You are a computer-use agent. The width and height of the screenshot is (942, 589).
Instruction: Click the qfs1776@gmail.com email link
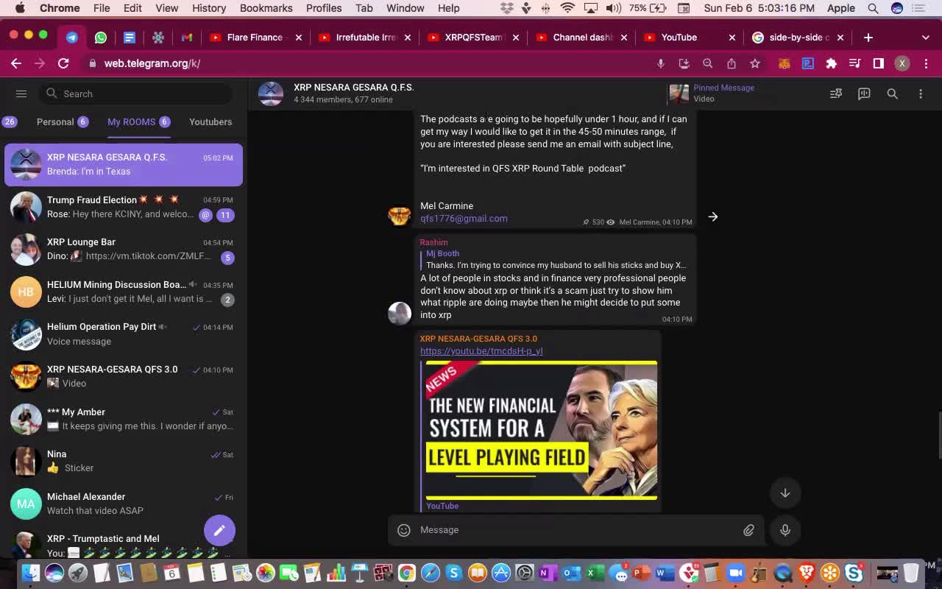click(x=464, y=218)
